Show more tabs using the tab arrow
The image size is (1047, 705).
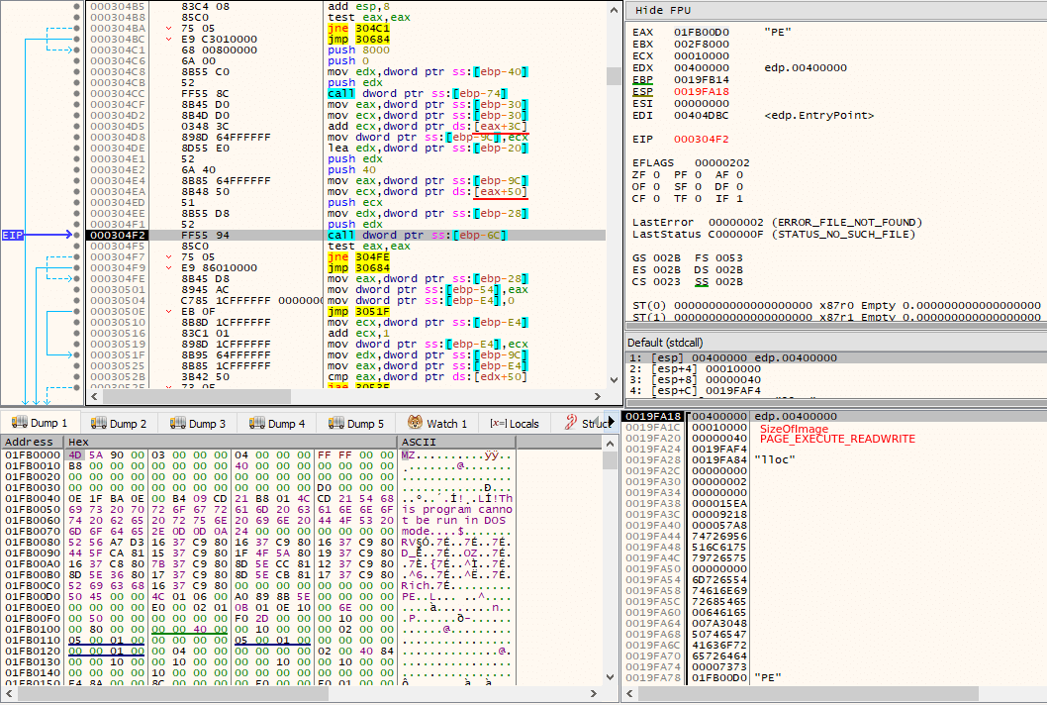[x=611, y=422]
